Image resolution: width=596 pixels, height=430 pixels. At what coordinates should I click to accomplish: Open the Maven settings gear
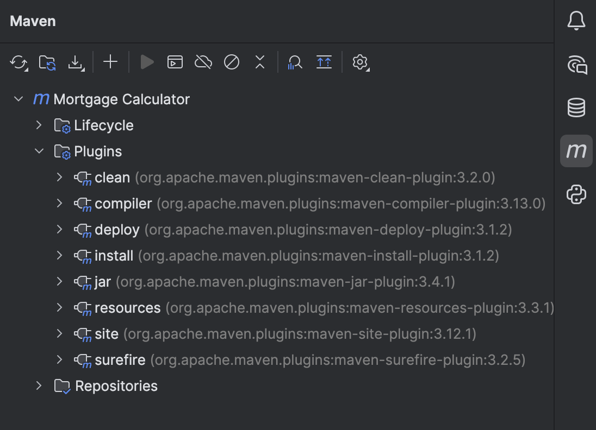coord(359,62)
